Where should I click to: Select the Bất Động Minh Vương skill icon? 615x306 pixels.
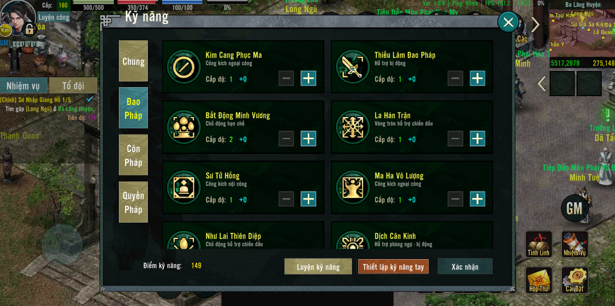pyautogui.click(x=184, y=127)
